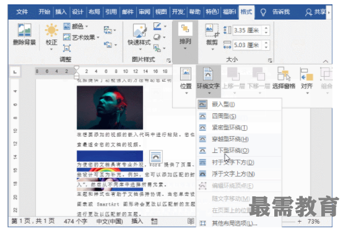Open the Align (对齐) dropdown
Screen dimensions: 343x231
click(x=306, y=81)
